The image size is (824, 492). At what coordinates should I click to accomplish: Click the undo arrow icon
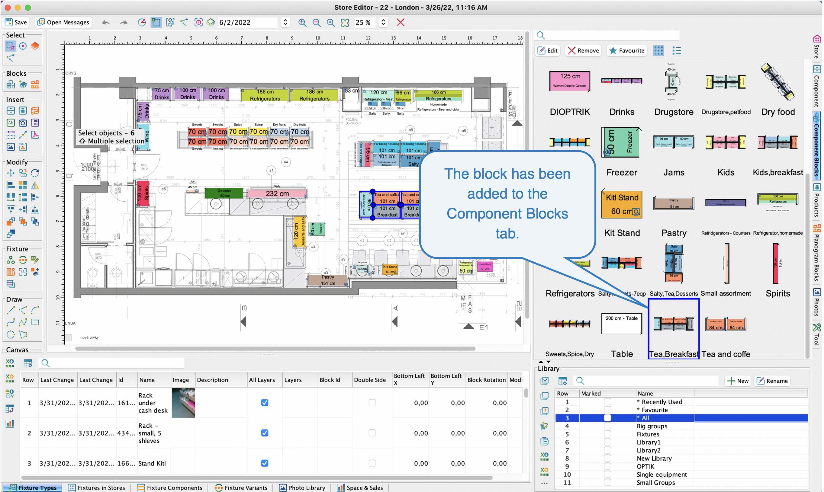105,22
